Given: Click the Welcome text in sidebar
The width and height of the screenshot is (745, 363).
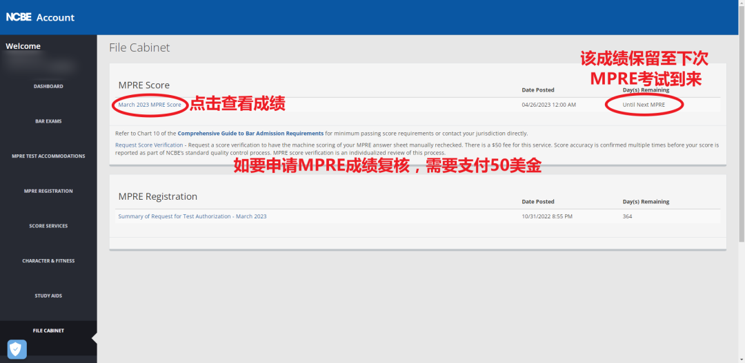Looking at the screenshot, I should (23, 46).
